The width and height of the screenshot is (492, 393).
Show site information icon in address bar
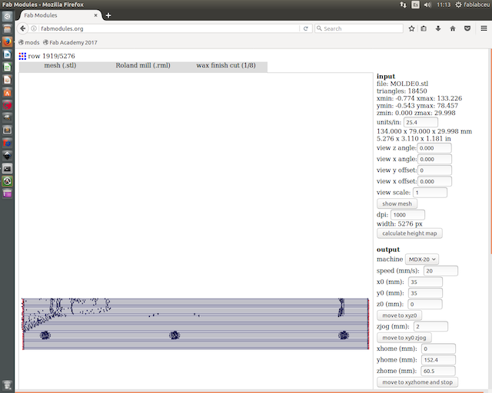34,28
